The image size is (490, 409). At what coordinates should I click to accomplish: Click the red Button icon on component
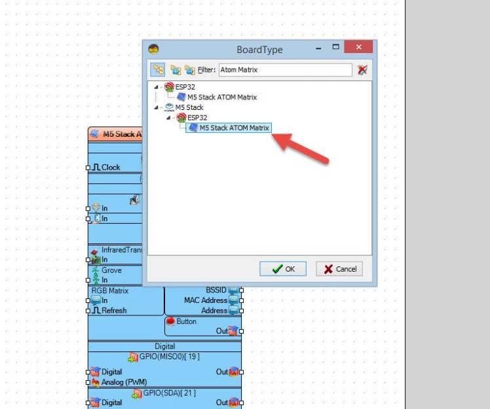tap(170, 321)
